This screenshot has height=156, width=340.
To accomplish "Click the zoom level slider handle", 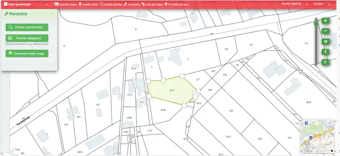I will [x=316, y=23].
